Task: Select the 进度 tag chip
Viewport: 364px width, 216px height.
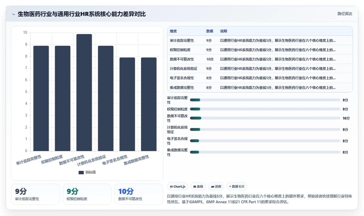Action: [x=216, y=186]
